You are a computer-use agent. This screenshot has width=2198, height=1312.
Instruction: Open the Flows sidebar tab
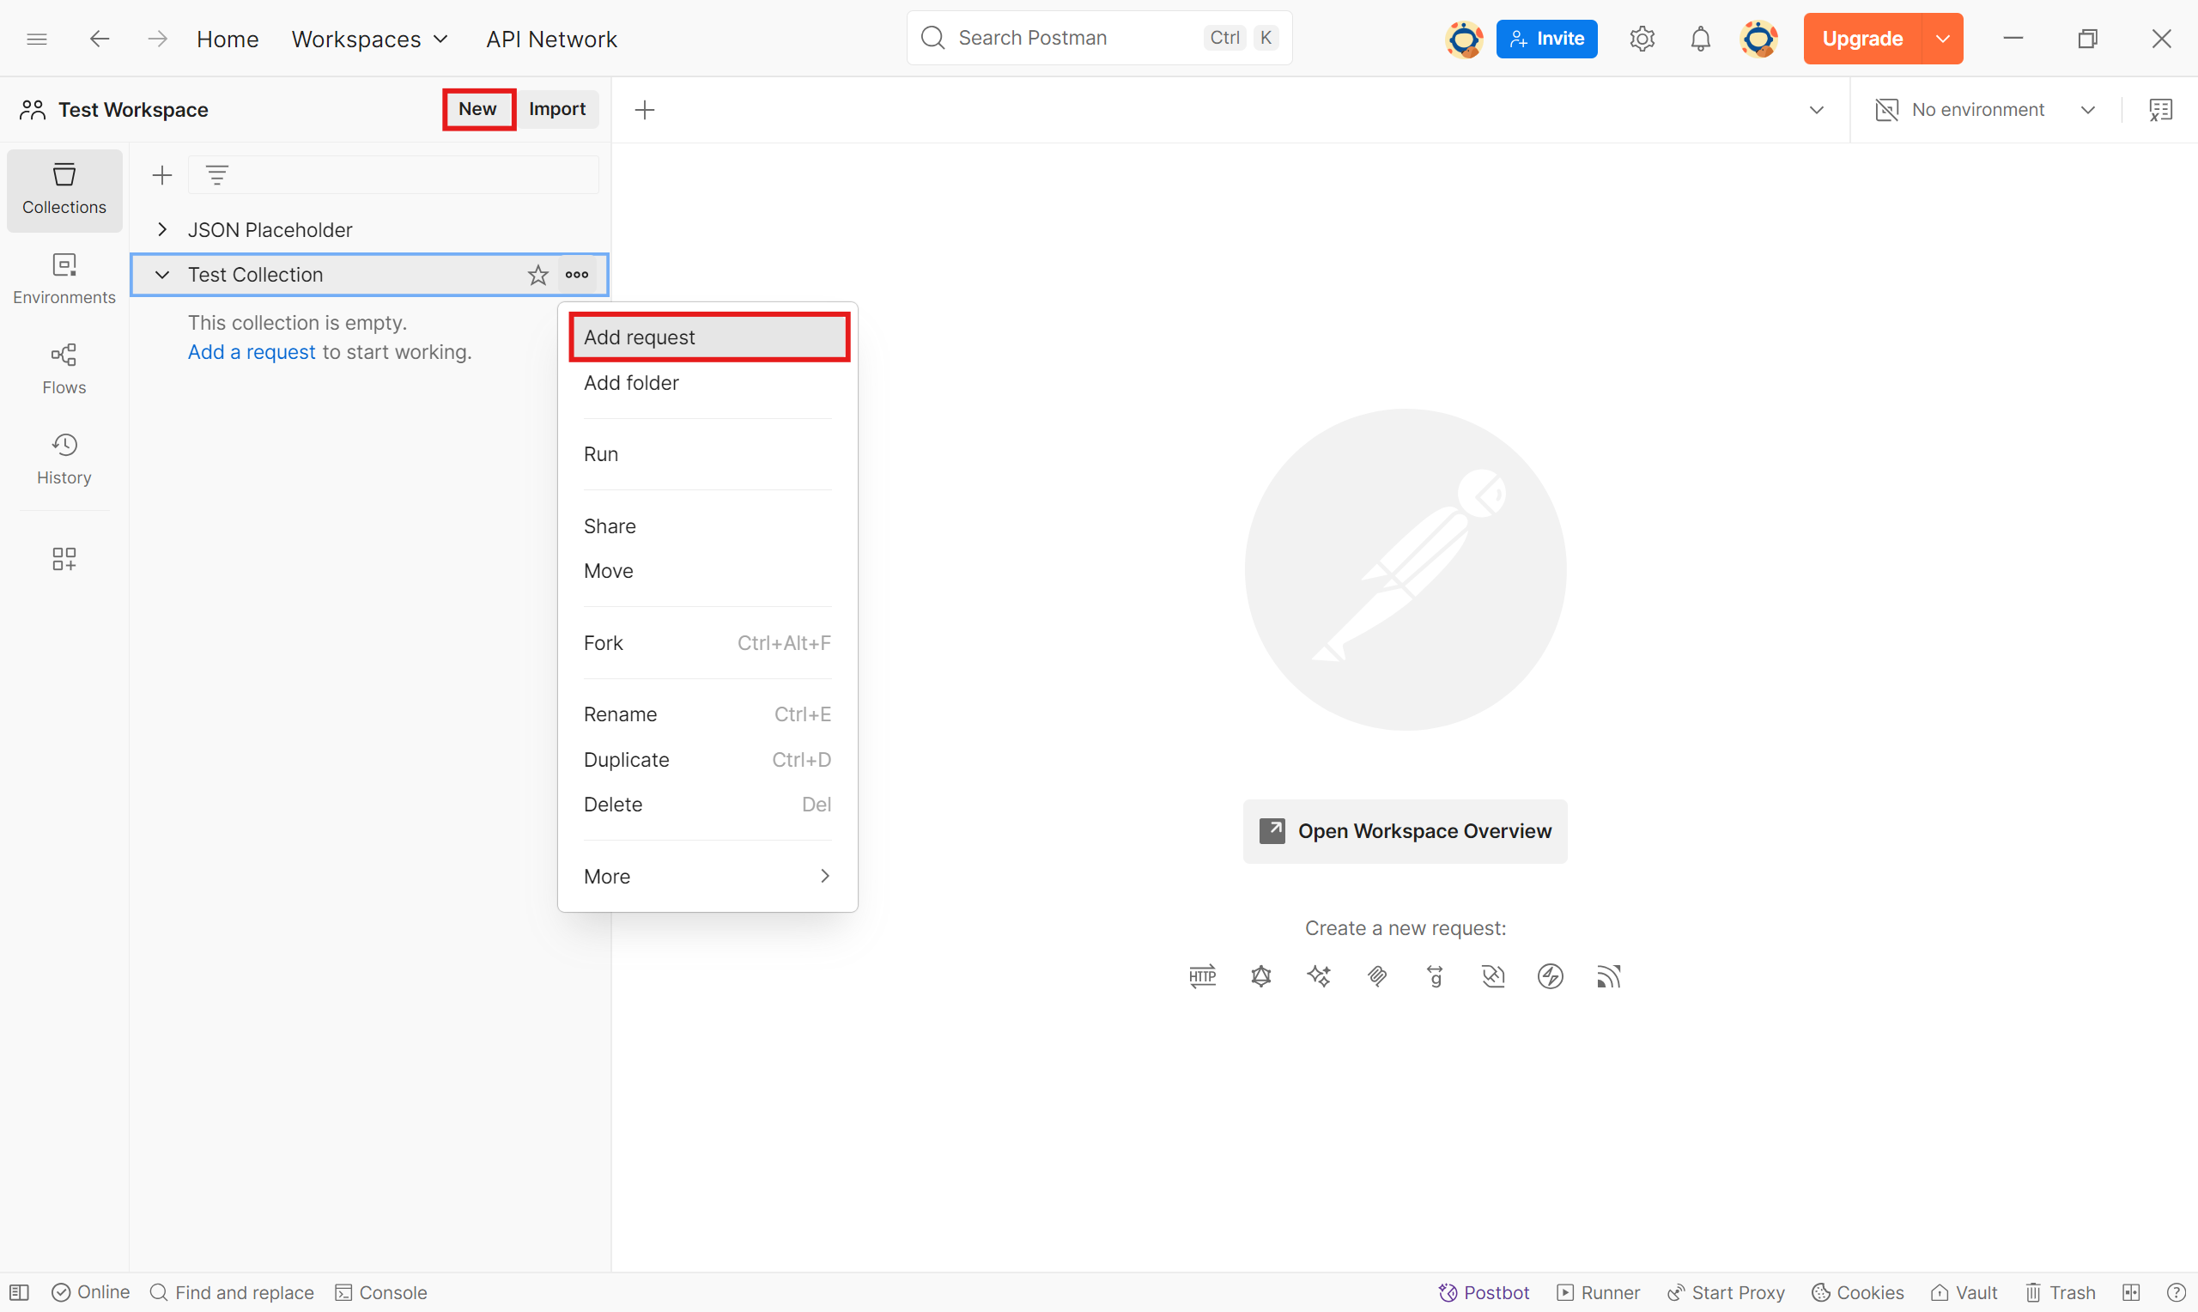click(x=64, y=369)
